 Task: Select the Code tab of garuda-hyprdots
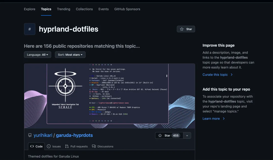pos(36,146)
